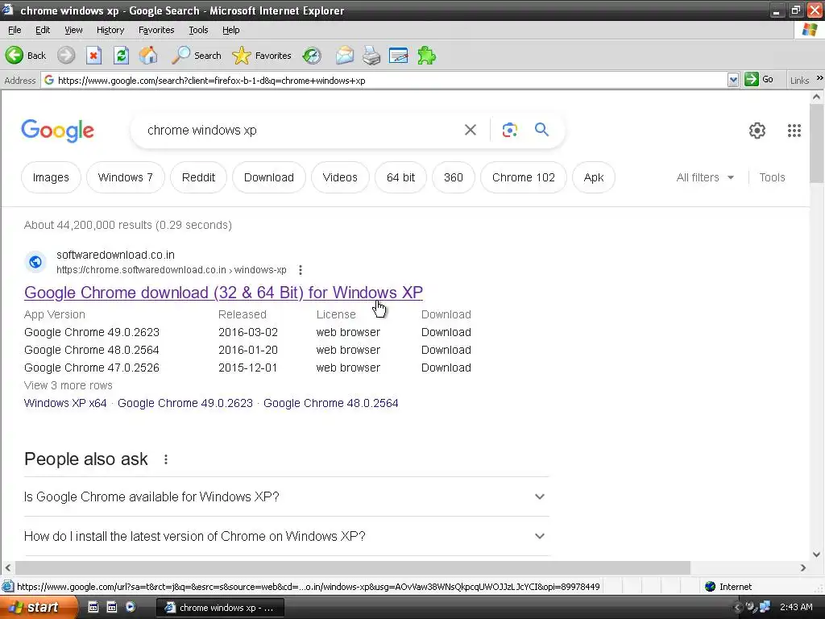Click the toolbar Search magnifier icon
825x619 pixels.
181,56
